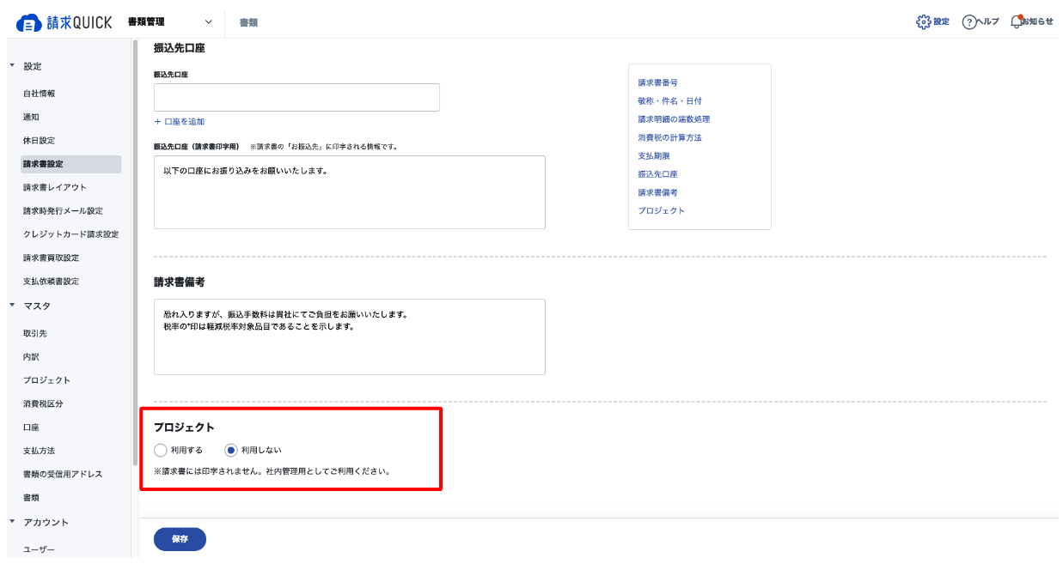The width and height of the screenshot is (1063, 564).
Task: Jump to 敬称・件名・日付 section link
Action: coord(669,101)
